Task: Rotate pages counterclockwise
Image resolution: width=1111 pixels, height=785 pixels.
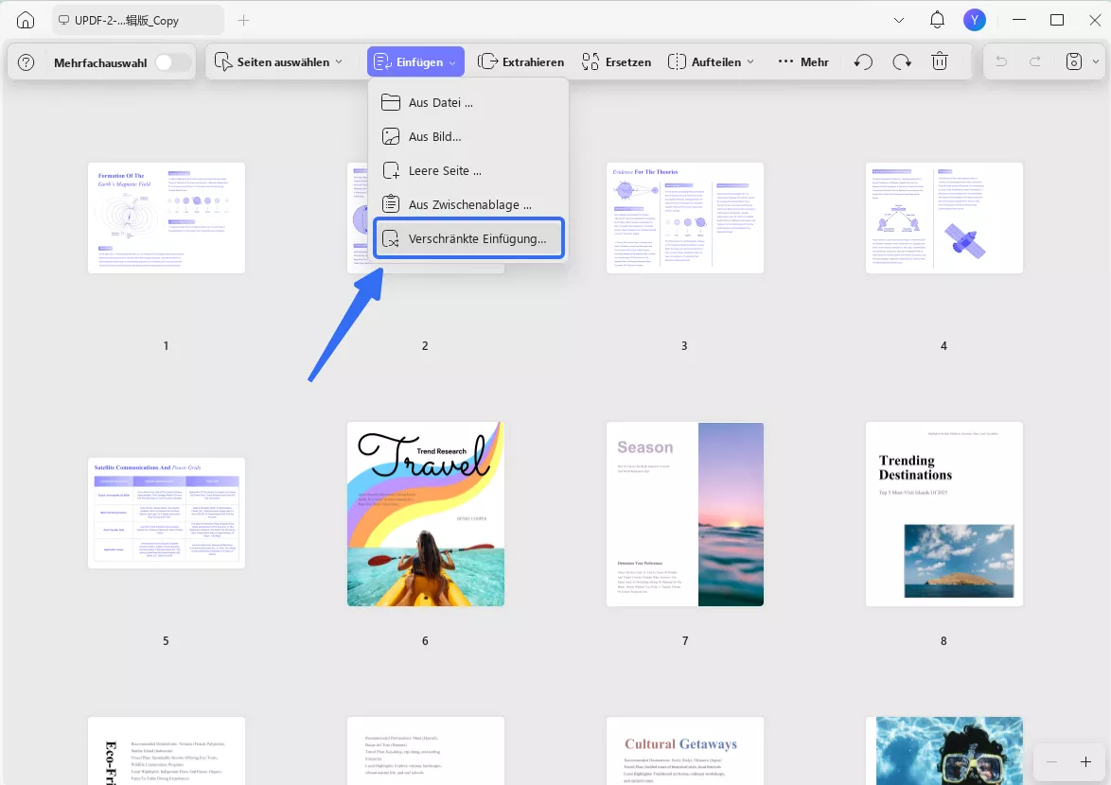Action: coord(863,61)
